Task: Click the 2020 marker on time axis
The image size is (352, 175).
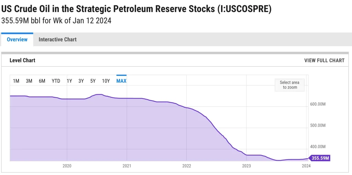Action: click(67, 166)
